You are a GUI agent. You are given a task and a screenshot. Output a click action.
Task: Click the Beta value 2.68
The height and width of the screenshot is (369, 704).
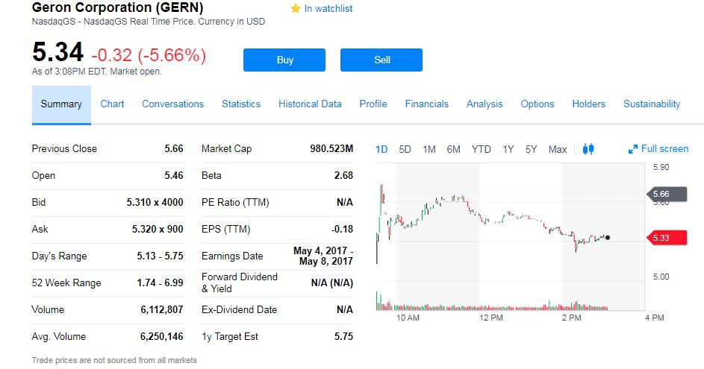[x=343, y=176]
